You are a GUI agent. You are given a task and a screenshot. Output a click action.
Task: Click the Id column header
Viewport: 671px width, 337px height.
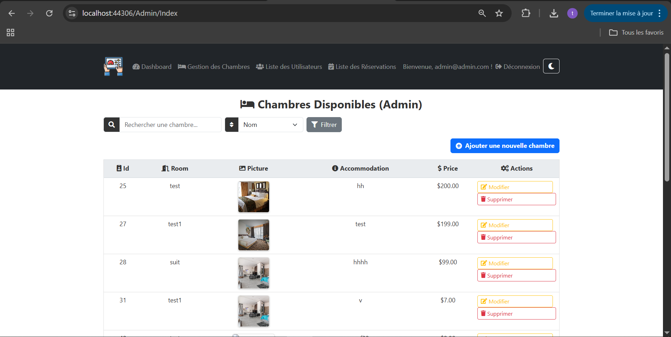point(123,168)
